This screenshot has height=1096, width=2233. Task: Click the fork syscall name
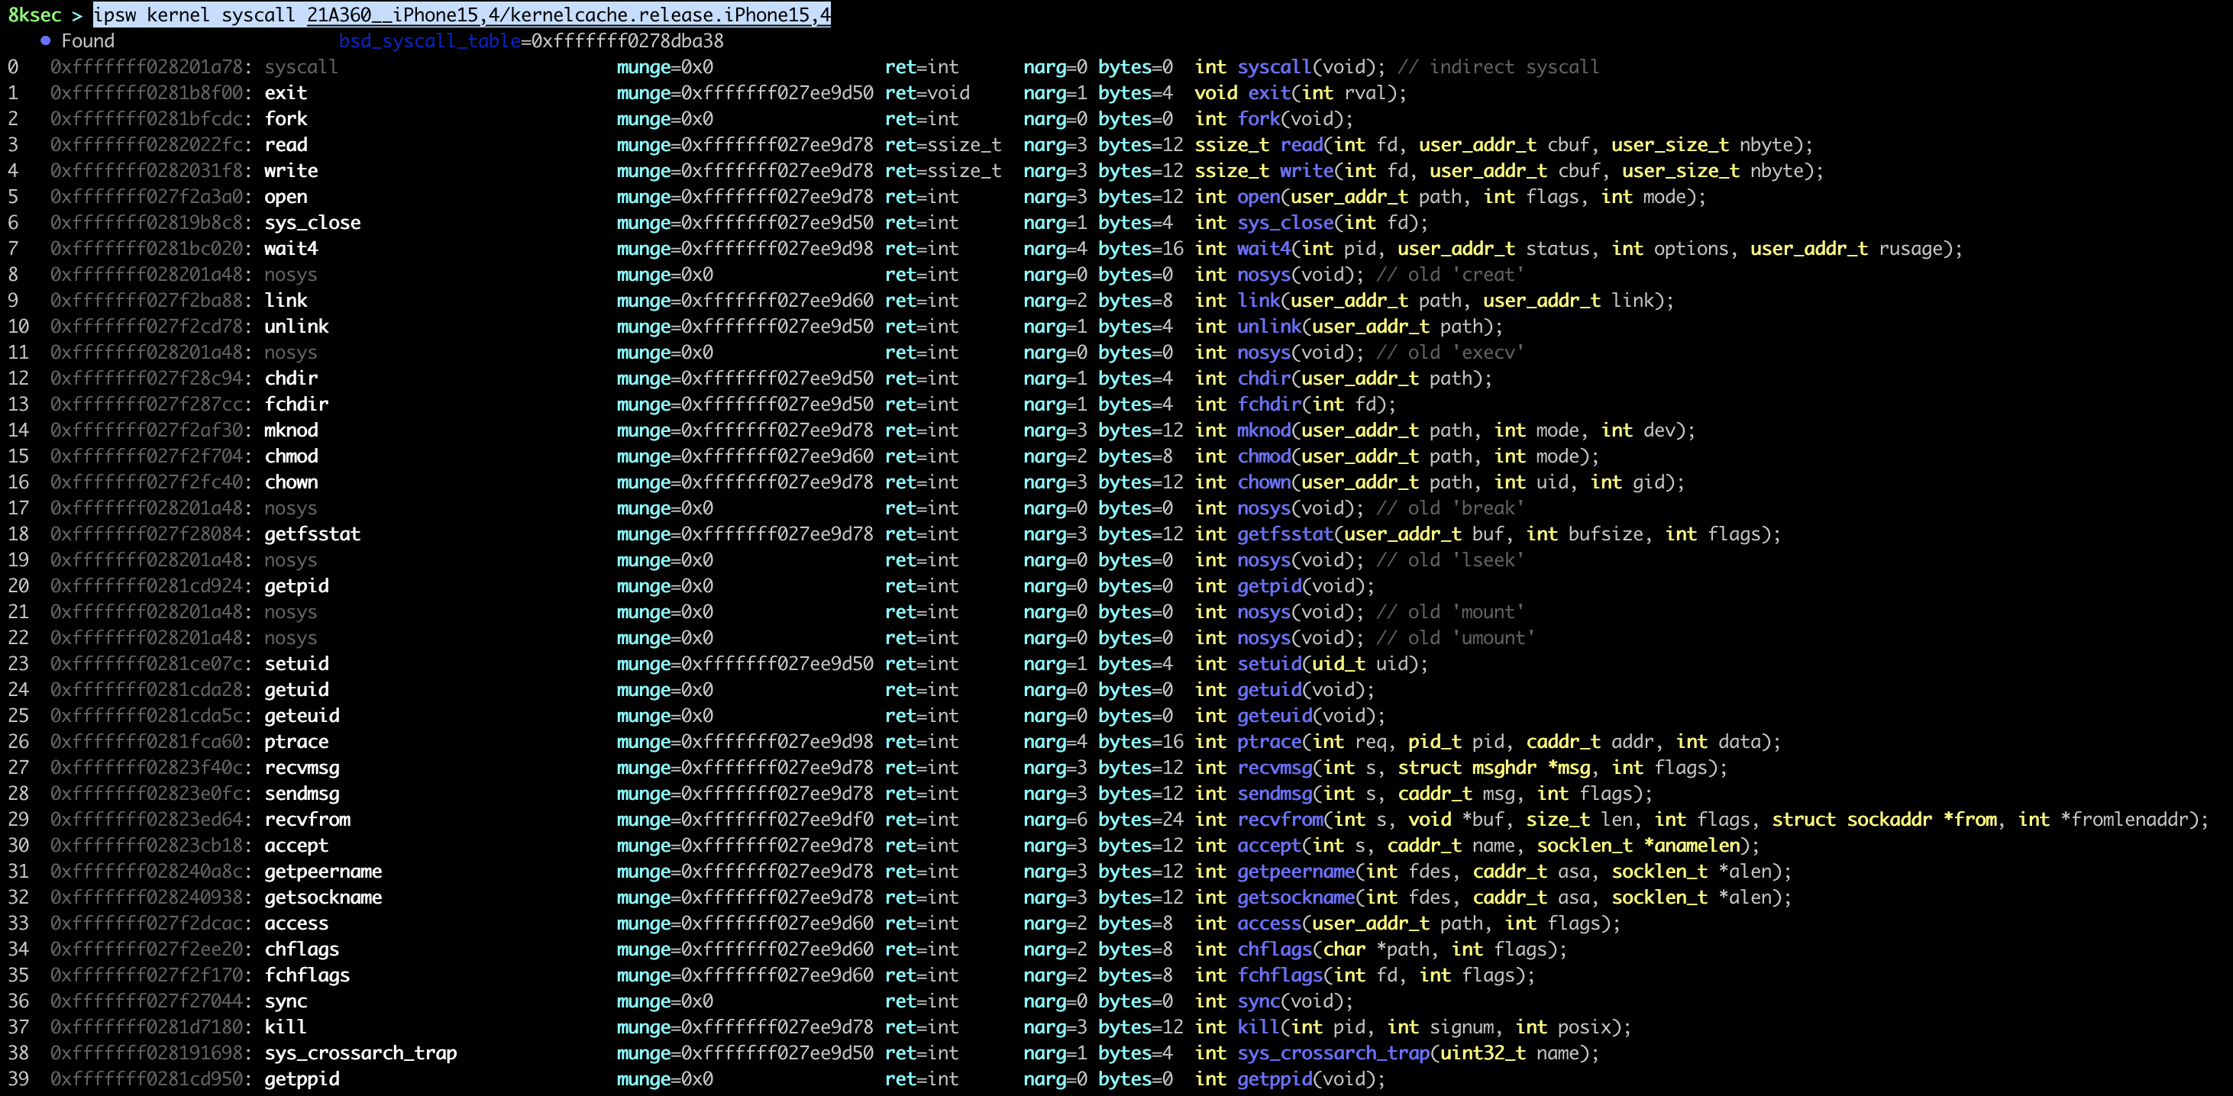pos(285,119)
